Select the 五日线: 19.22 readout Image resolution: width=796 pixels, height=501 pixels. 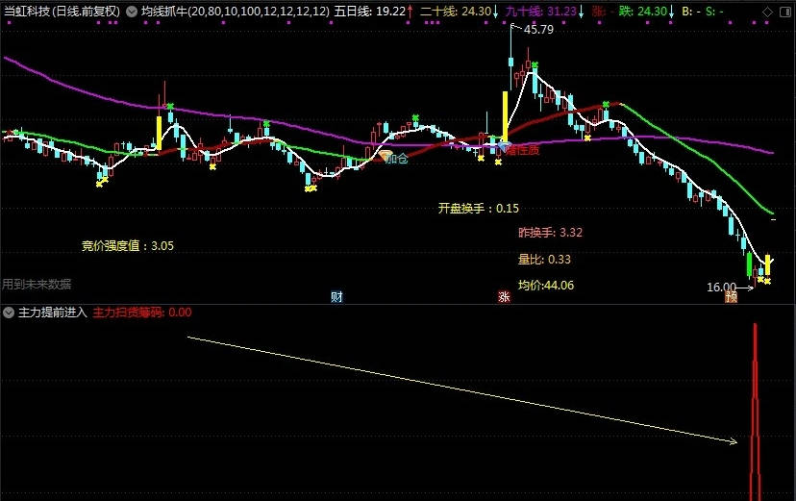(x=374, y=12)
